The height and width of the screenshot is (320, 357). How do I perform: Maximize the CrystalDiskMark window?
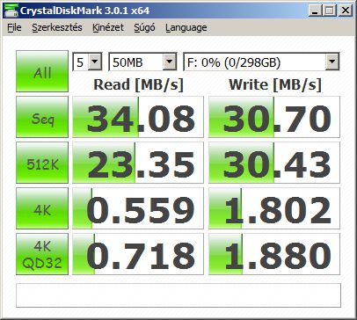click(x=330, y=11)
